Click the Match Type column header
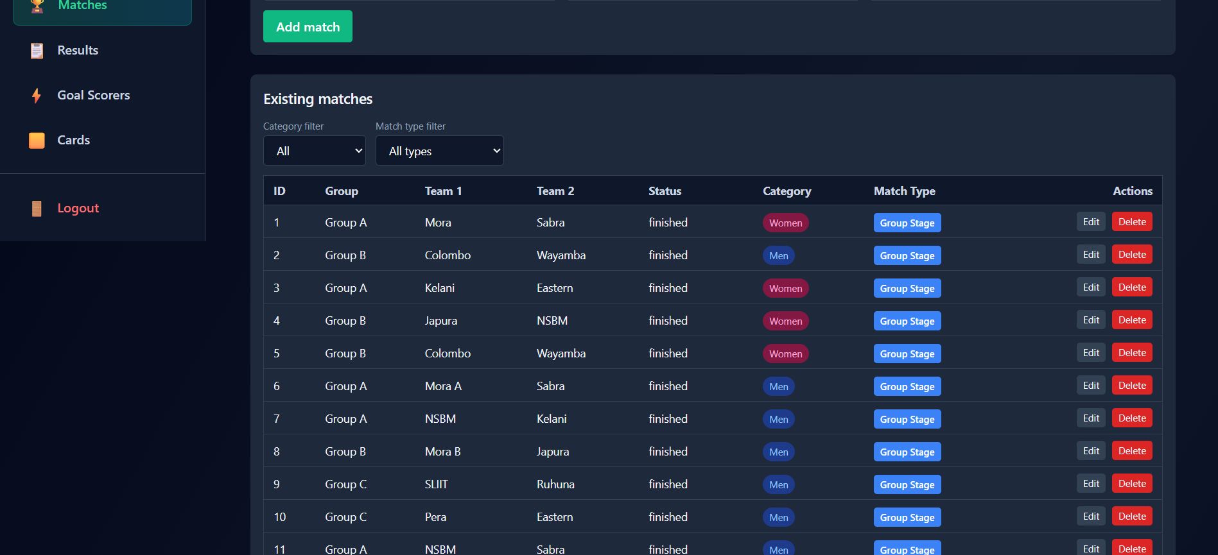Screen dimensions: 1218x555 (904, 191)
